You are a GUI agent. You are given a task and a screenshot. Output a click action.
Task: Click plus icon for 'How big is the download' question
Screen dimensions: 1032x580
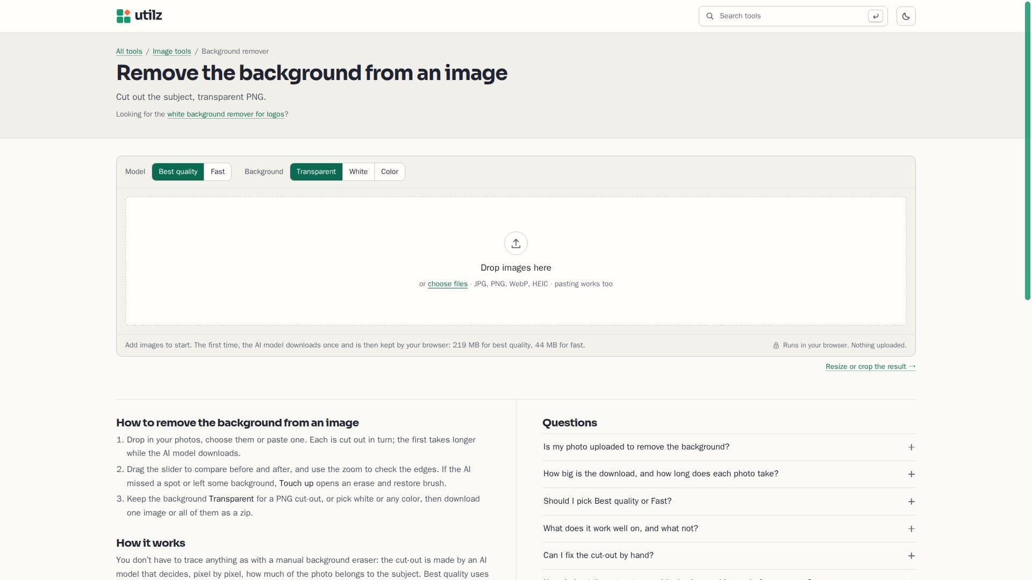(x=911, y=474)
